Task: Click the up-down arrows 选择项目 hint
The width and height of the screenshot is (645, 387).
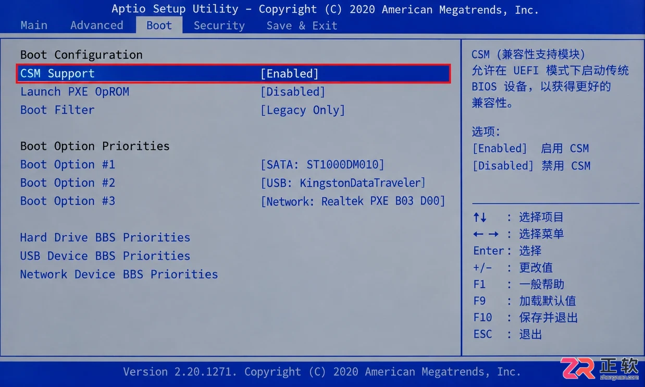Action: [x=518, y=217]
